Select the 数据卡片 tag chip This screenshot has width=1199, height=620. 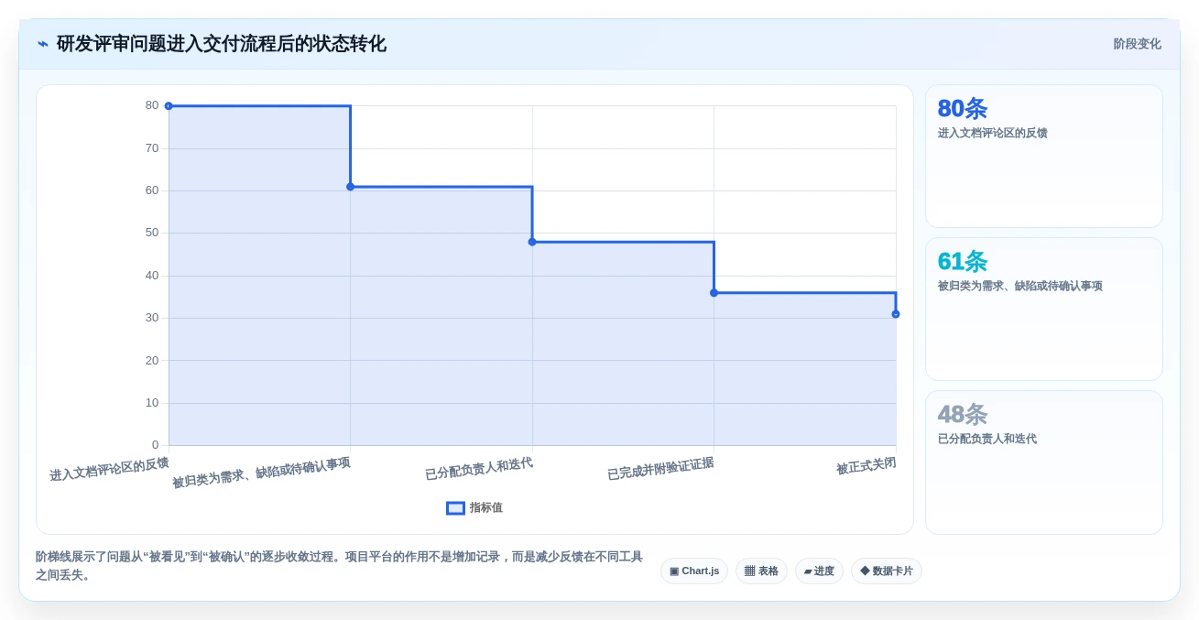pyautogui.click(x=887, y=571)
